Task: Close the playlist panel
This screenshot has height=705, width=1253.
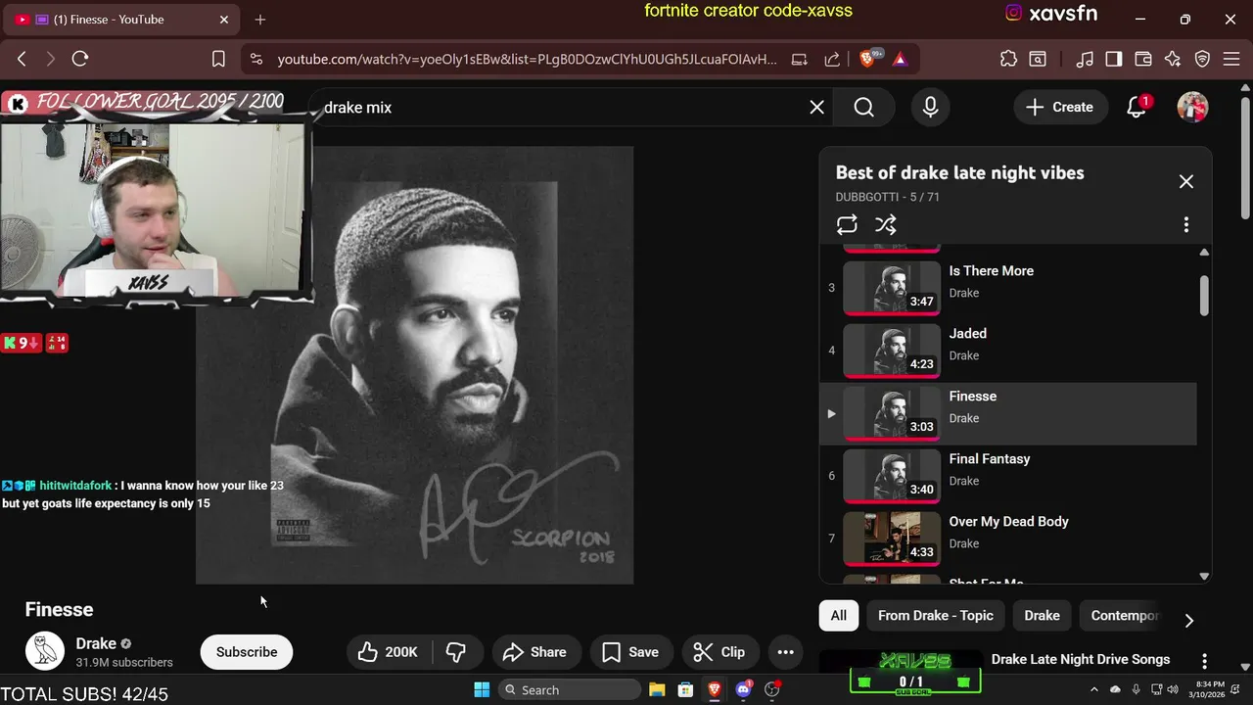Action: [1185, 181]
